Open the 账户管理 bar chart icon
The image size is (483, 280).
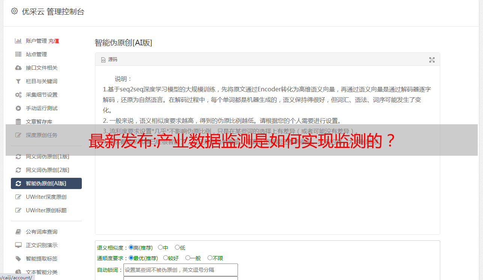(x=18, y=41)
